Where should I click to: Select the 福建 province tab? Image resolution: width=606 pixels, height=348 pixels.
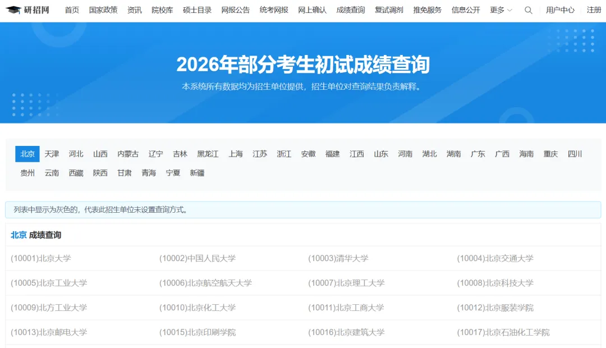click(x=332, y=154)
